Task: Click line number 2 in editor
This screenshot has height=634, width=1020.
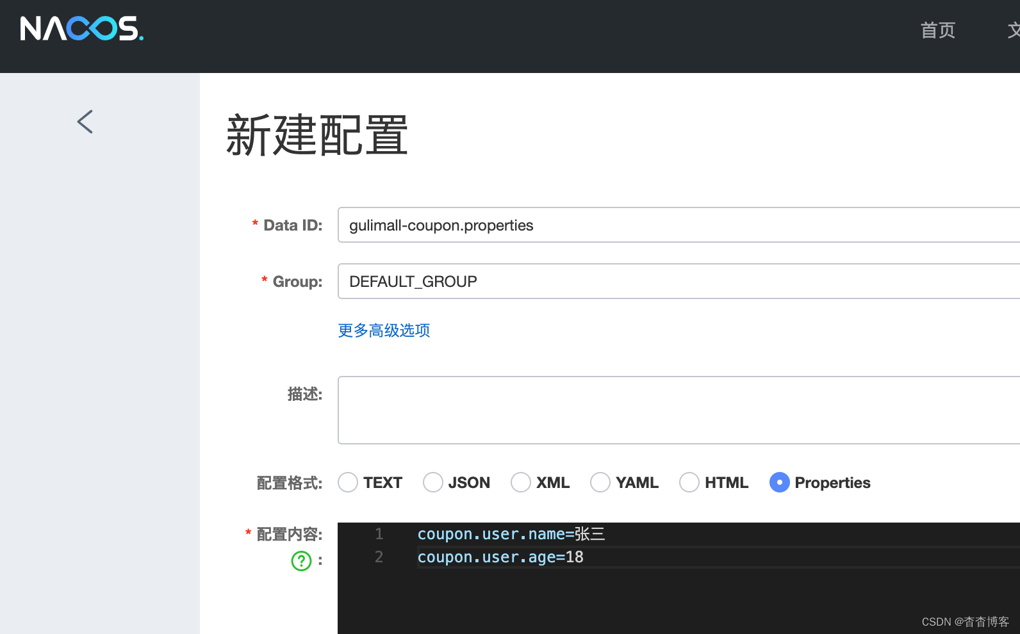Action: point(379,557)
